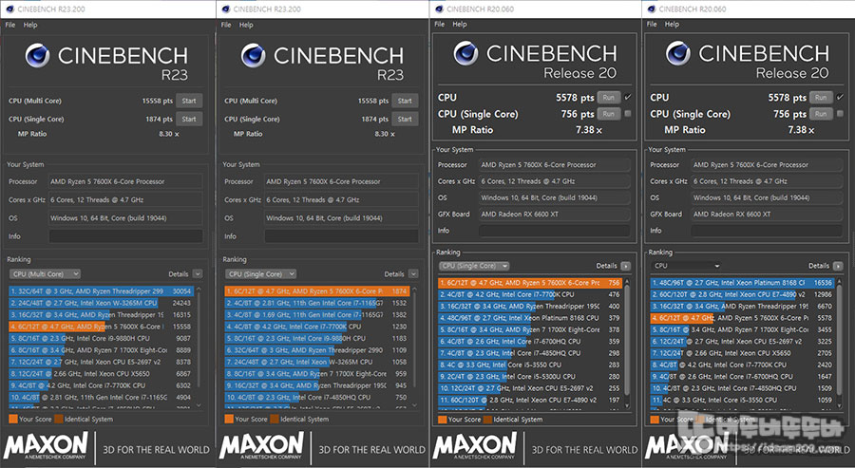Open the Help menu in the R23 single-core ranking window

246,25
